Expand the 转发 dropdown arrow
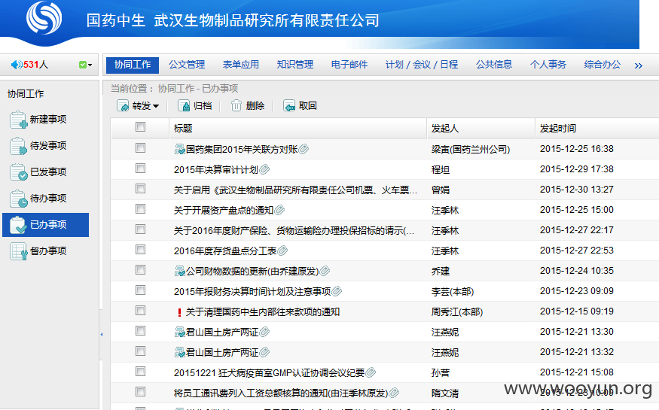Screen dimensions: 659x410 tap(156, 106)
